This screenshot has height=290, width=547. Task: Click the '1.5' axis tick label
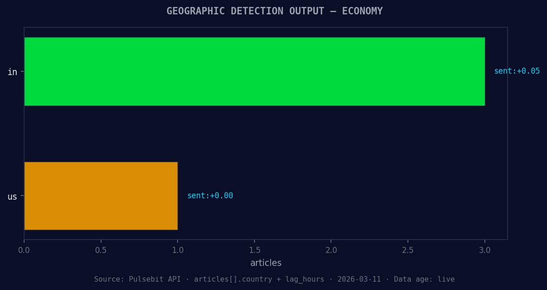tap(254, 249)
